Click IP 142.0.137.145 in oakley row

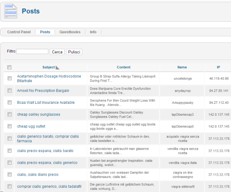(219, 115)
